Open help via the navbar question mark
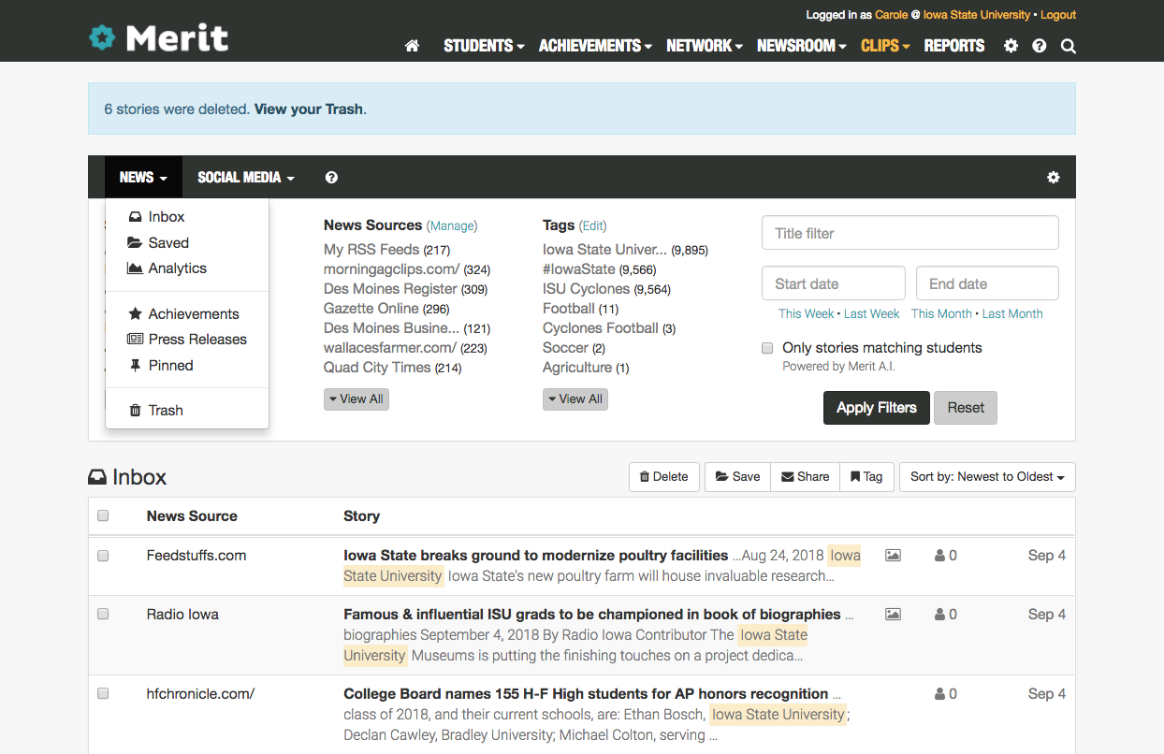The height and width of the screenshot is (754, 1164). pos(1040,46)
